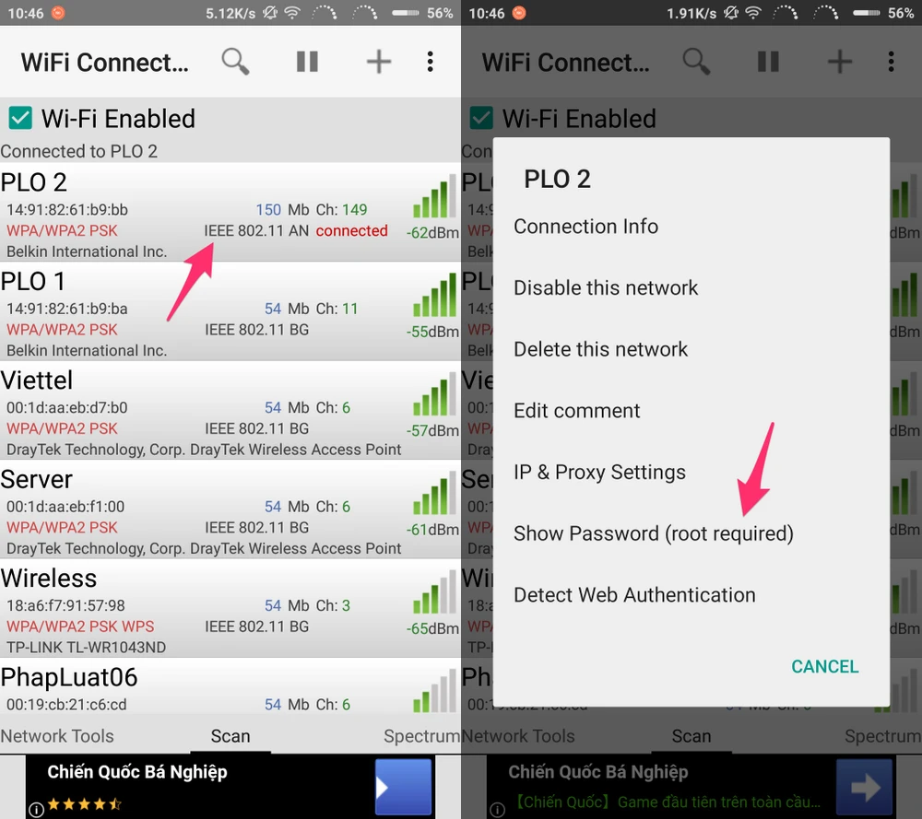The height and width of the screenshot is (819, 922).
Task: Switch to the Spectrum tab on left screen
Action: (x=421, y=735)
